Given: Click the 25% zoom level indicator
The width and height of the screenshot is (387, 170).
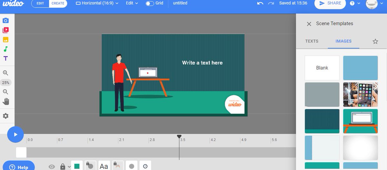Looking at the screenshot, I should (x=5, y=83).
